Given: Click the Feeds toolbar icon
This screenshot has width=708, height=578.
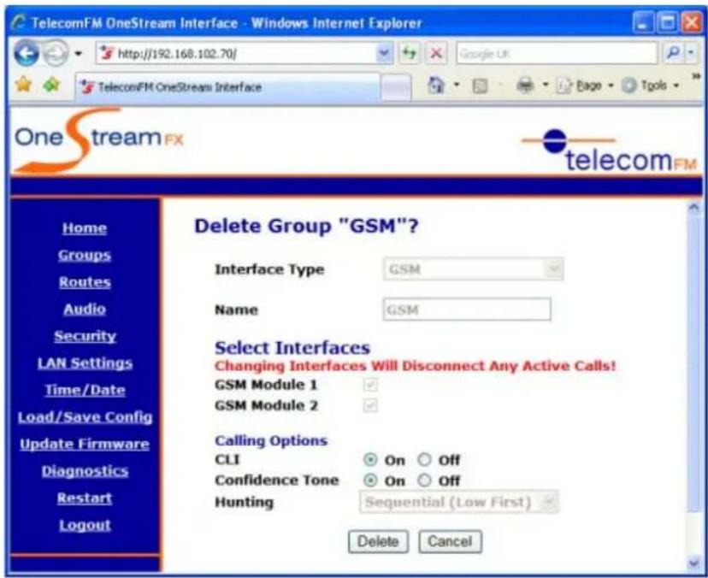Looking at the screenshot, I should click(x=480, y=86).
